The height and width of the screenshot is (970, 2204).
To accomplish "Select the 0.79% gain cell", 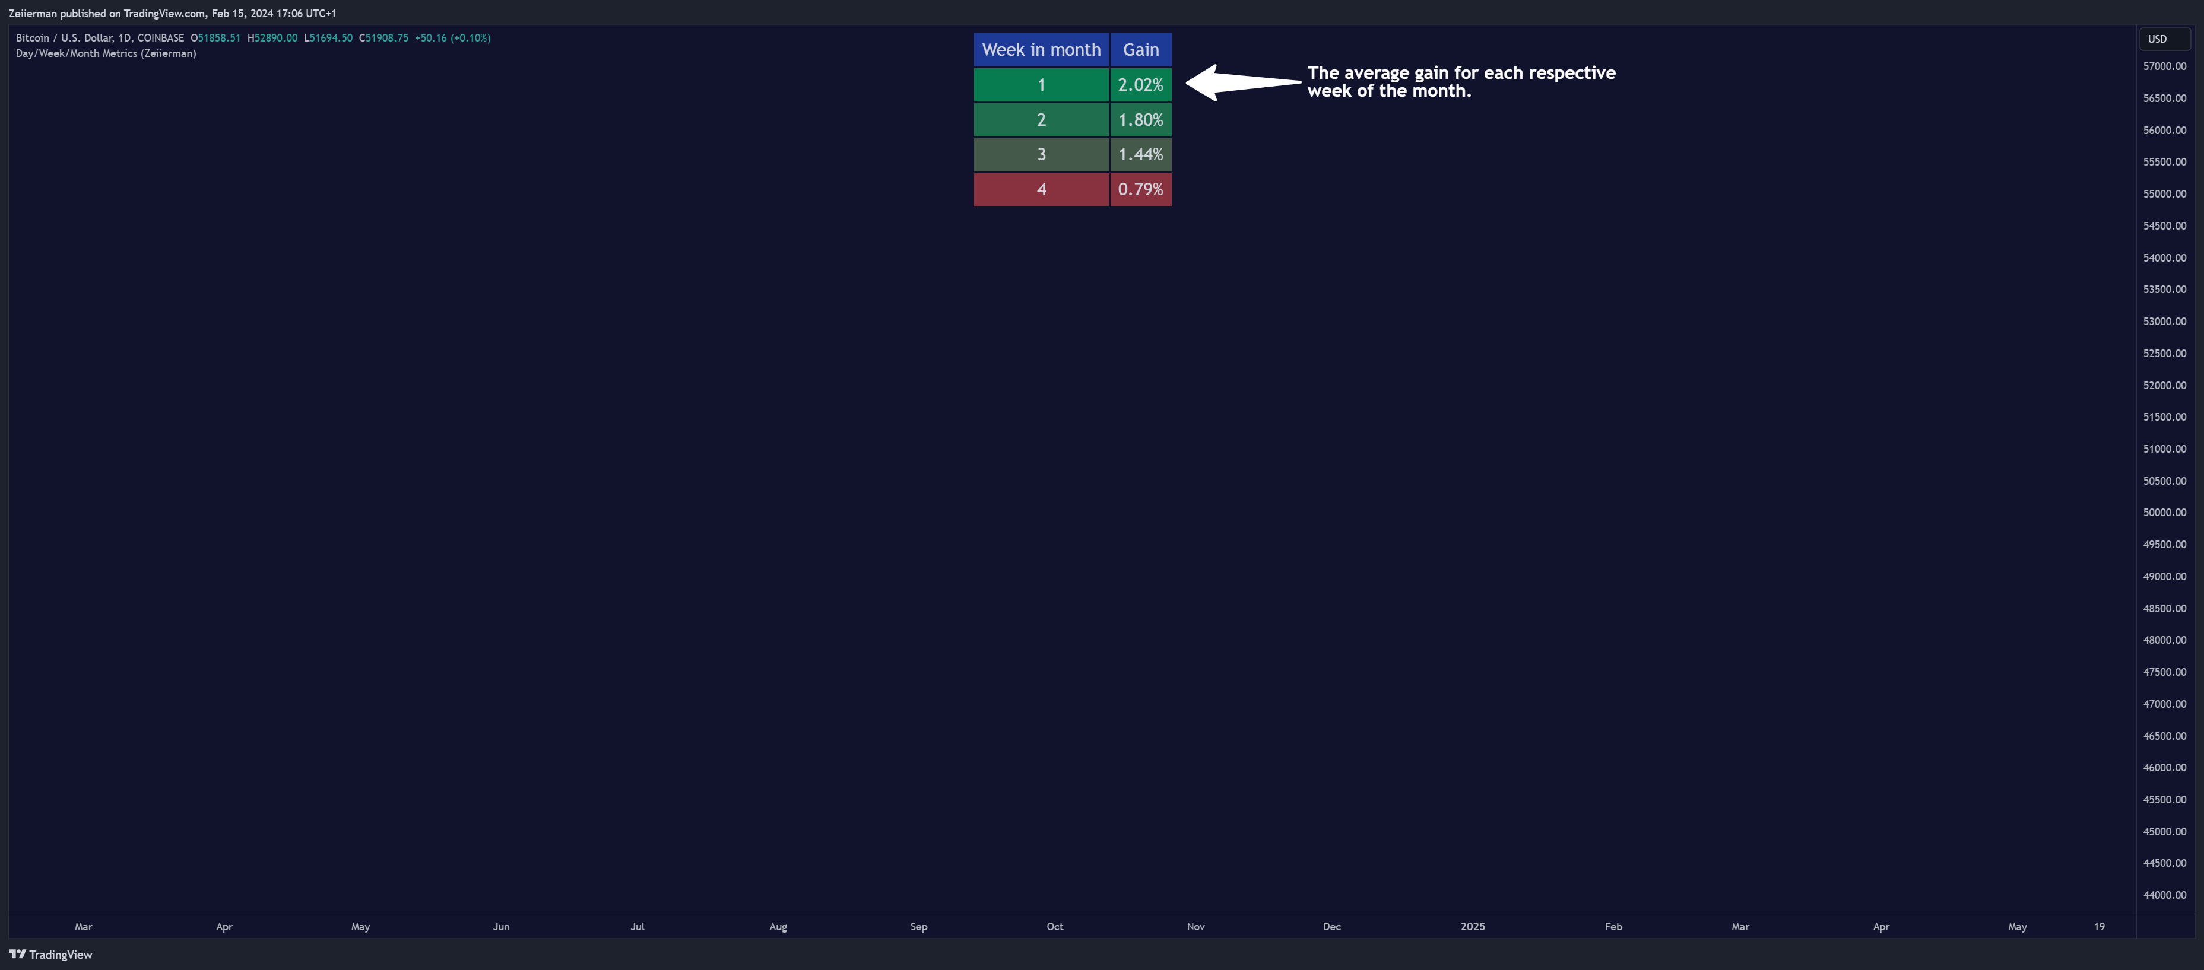I will pyautogui.click(x=1140, y=190).
